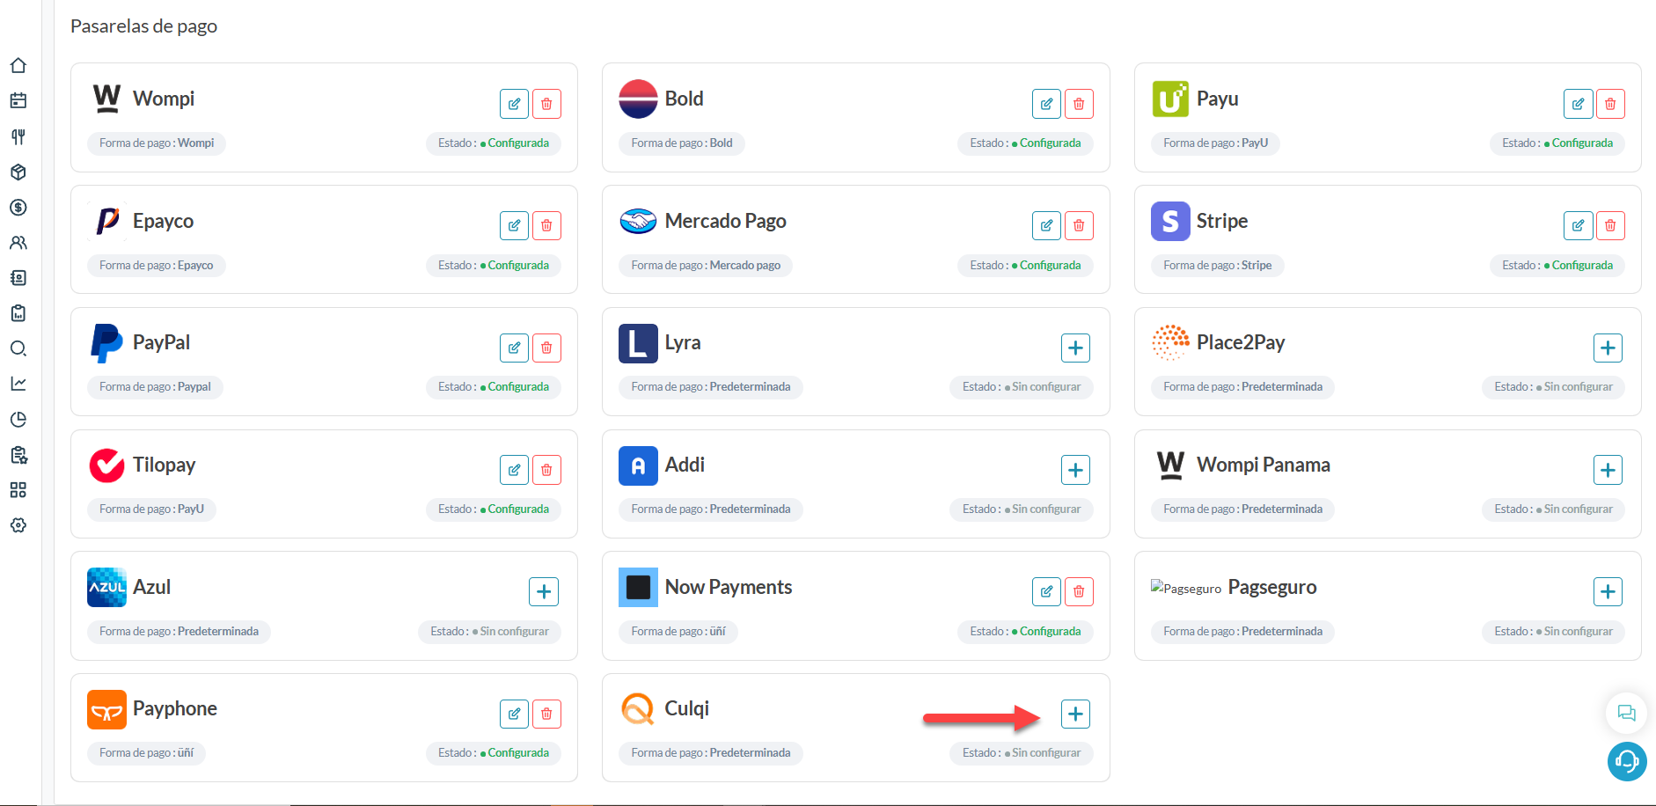This screenshot has width=1656, height=806.
Task: Open the search magnifier in sidebar
Action: pos(18,348)
